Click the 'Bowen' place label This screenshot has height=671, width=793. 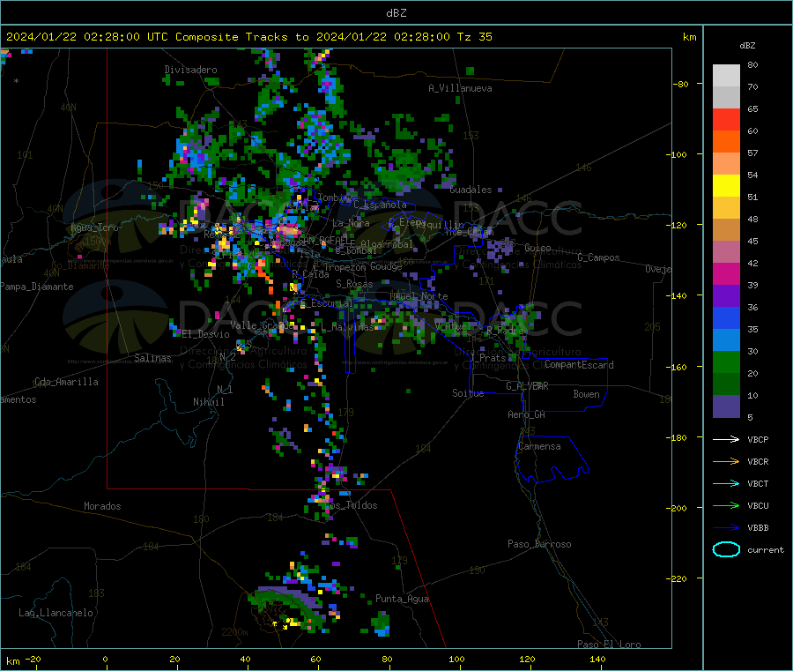[586, 394]
